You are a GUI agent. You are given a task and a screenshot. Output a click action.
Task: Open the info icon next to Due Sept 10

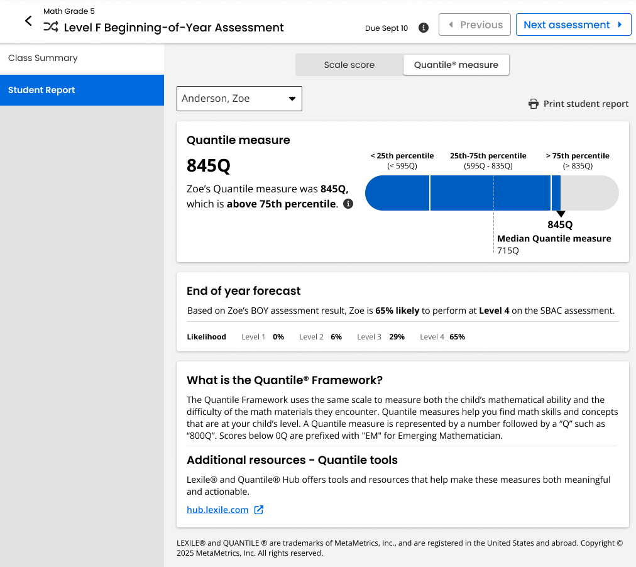(x=424, y=28)
